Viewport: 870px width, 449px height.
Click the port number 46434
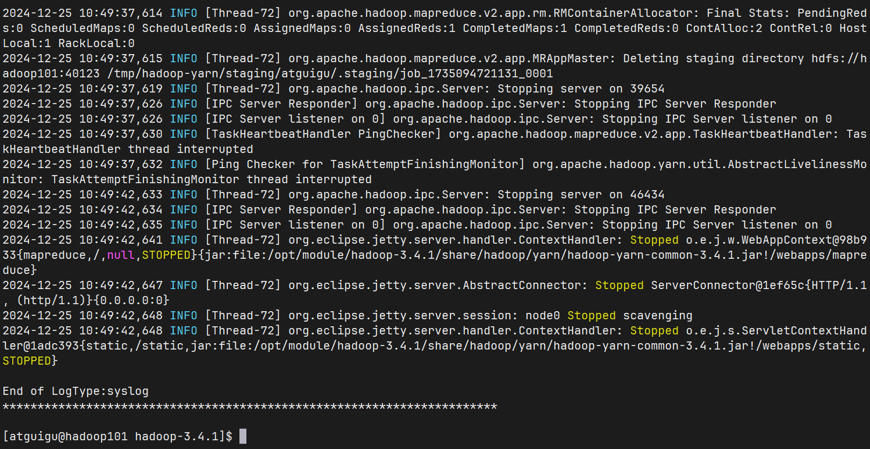point(647,194)
